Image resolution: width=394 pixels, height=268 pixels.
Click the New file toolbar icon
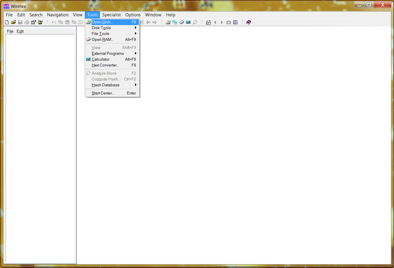[x=7, y=22]
